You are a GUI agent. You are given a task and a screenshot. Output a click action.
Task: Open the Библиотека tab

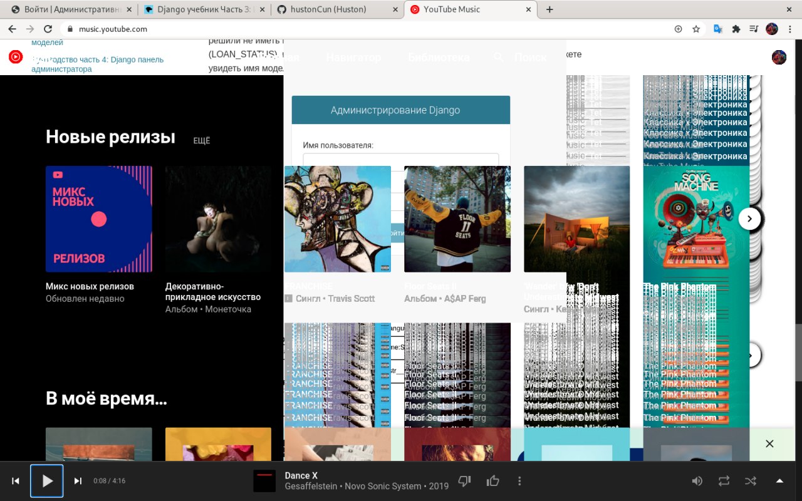(x=439, y=57)
